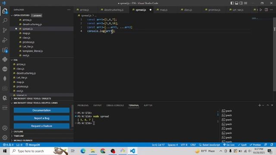The image size is (276, 155).
Task: Change the CRLF line ending setting
Action: tap(193, 145)
